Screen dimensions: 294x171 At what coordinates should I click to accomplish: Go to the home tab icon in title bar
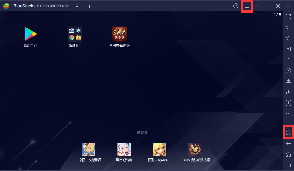click(x=77, y=6)
